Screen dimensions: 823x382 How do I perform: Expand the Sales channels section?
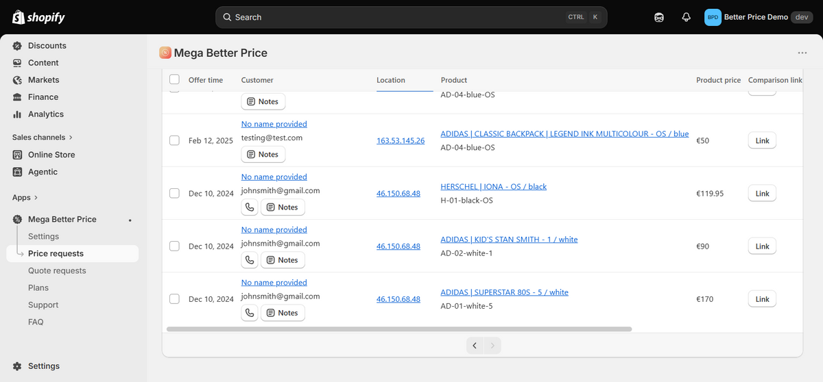pyautogui.click(x=43, y=138)
